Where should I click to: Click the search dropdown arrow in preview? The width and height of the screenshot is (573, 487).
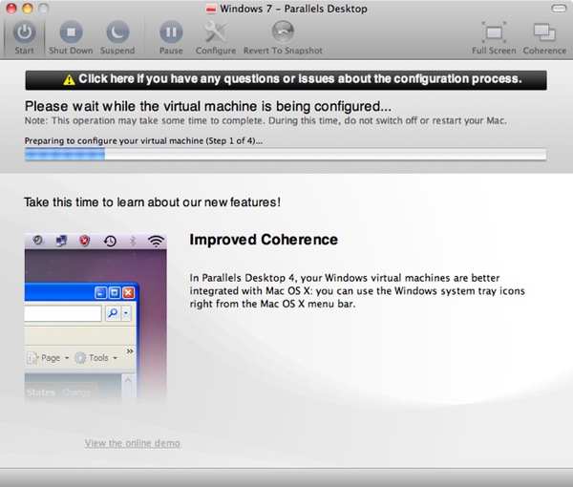[x=126, y=313]
